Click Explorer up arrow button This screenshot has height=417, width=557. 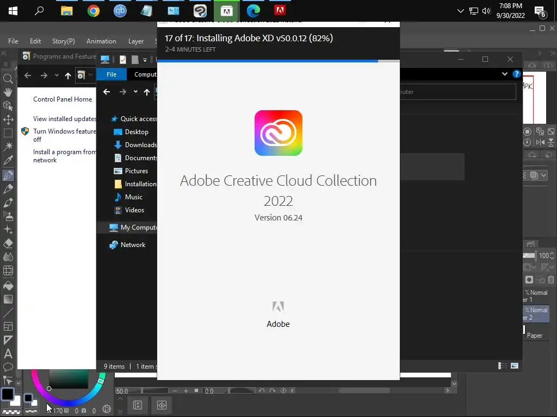point(147,92)
